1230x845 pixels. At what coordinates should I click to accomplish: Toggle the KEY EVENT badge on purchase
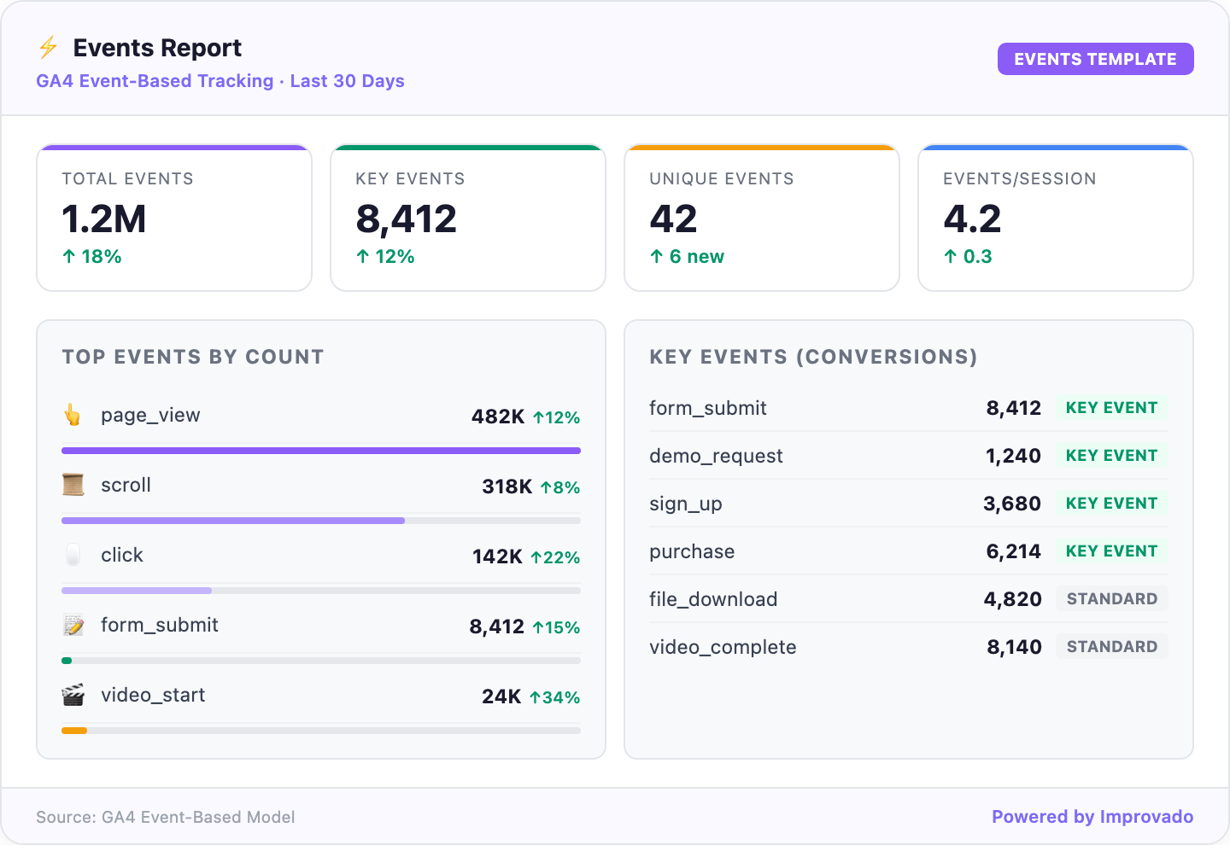tap(1112, 551)
